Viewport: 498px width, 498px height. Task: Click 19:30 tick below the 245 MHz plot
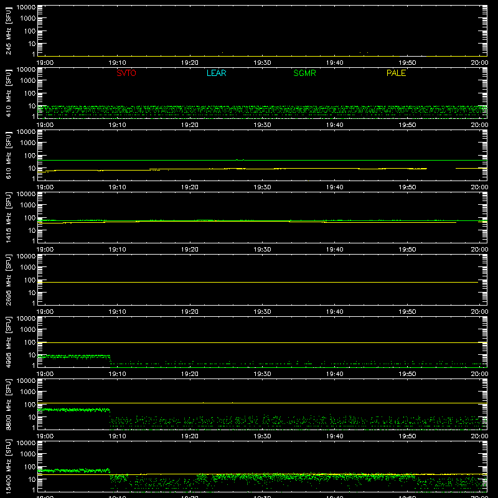click(262, 63)
